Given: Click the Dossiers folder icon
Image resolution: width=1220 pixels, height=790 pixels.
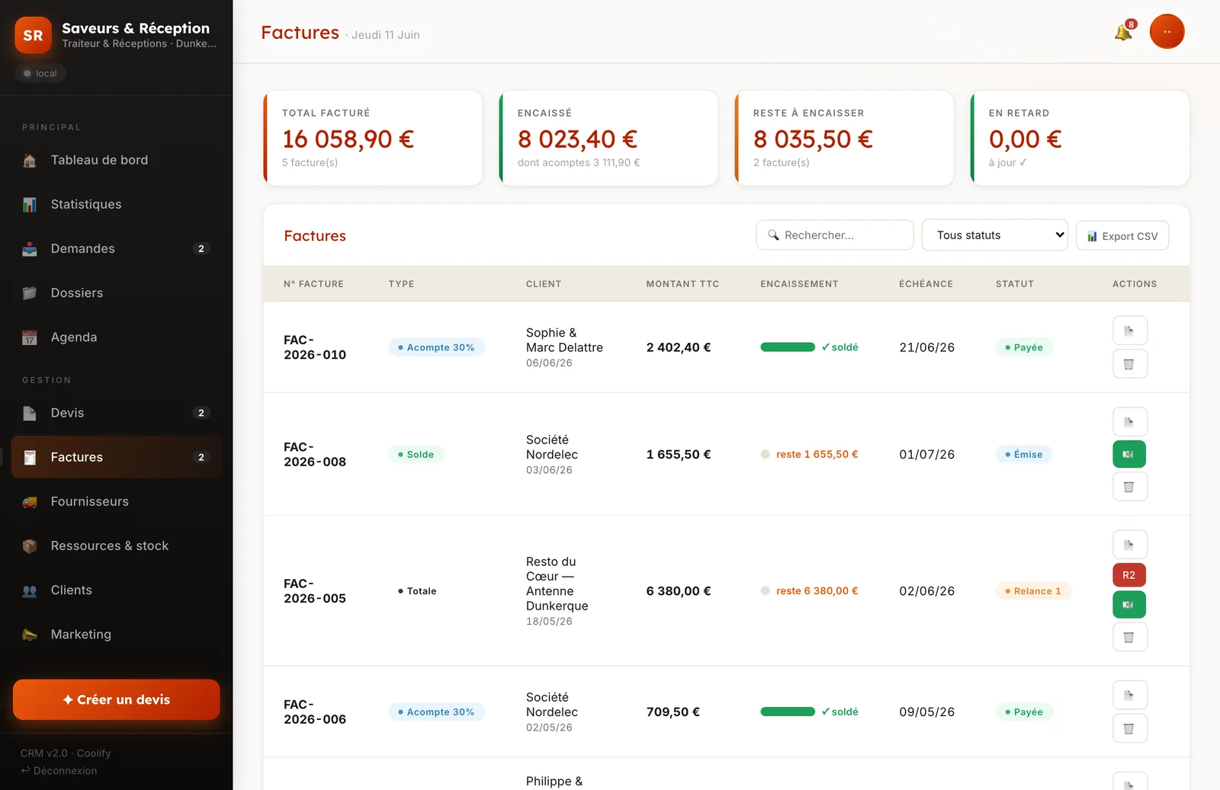Looking at the screenshot, I should [x=30, y=293].
